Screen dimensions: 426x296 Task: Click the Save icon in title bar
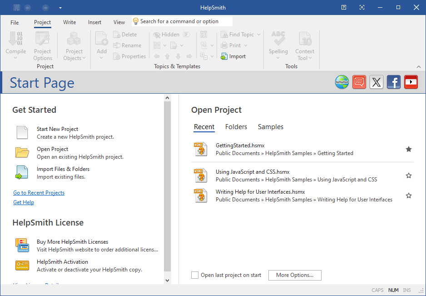click(16, 8)
